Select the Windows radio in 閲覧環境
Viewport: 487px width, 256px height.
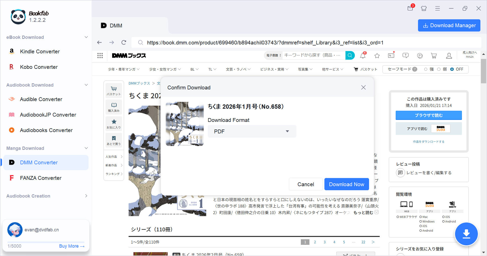(x=420, y=221)
